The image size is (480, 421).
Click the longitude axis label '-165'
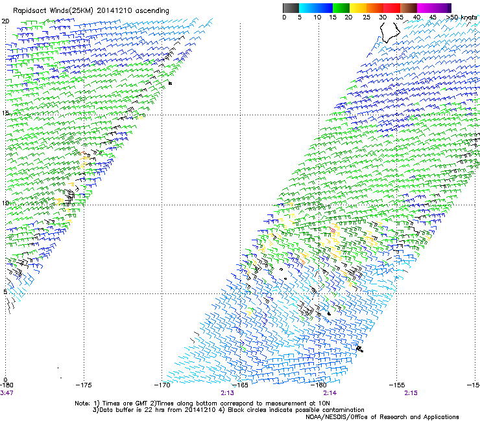point(240,385)
